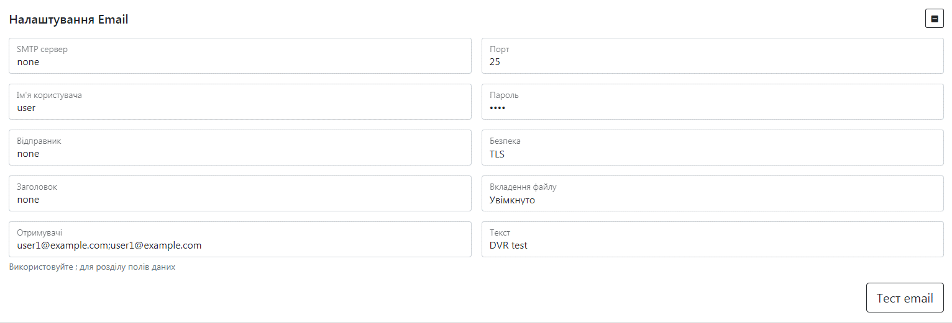952x323 pixels.
Task: Click the Вкладення файлу label text
Action: 523,187
